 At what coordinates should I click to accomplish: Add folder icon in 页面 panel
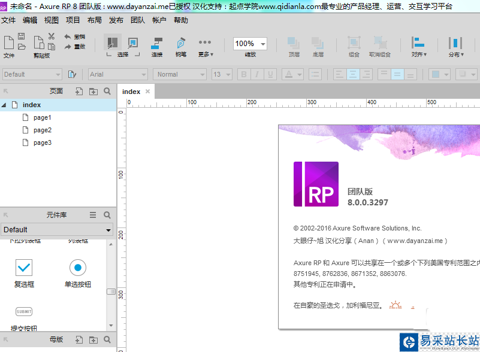point(93,91)
